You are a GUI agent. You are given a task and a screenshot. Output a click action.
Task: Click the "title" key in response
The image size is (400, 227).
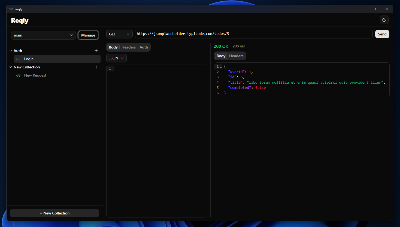coord(235,82)
